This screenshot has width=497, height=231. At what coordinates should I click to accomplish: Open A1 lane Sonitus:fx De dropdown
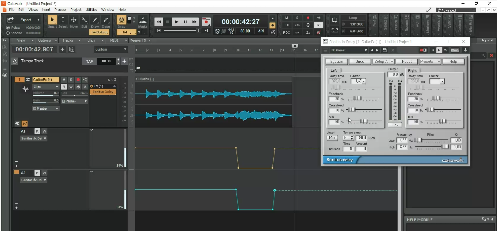(x=34, y=139)
